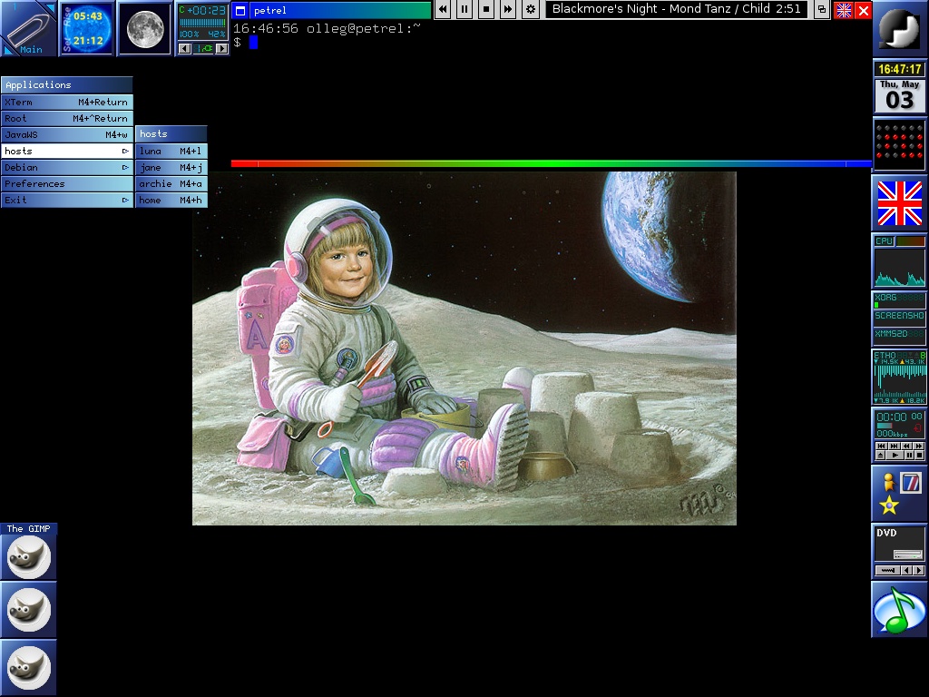Viewport: 929px width, 697px height.
Task: Click play in the dock player applet
Action: click(895, 456)
